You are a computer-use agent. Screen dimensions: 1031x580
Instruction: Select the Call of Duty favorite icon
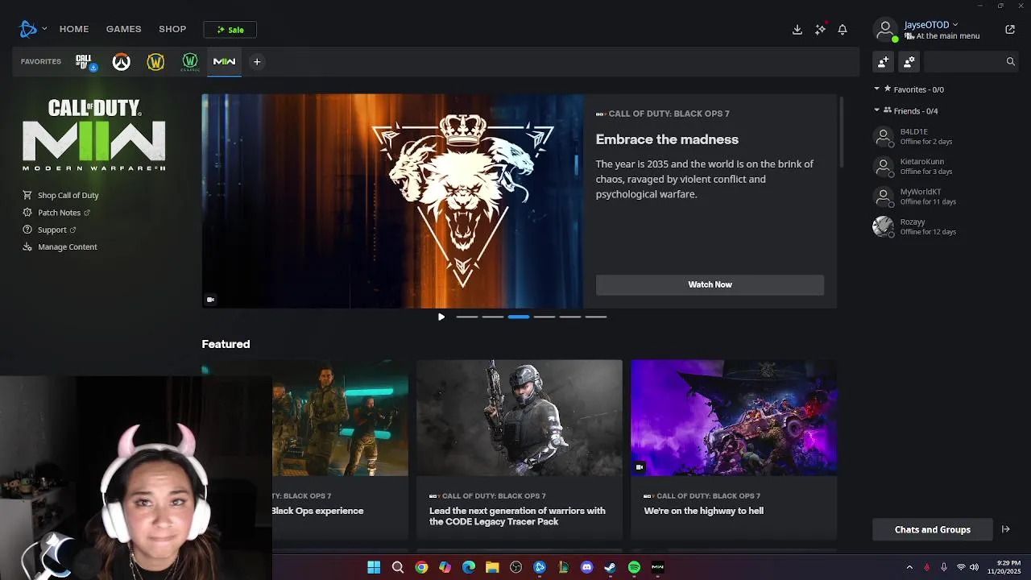pyautogui.click(x=85, y=62)
